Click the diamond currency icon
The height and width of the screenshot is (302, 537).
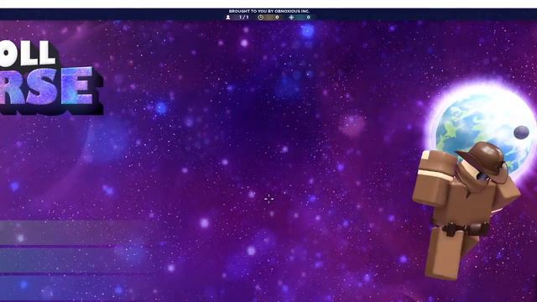click(291, 17)
